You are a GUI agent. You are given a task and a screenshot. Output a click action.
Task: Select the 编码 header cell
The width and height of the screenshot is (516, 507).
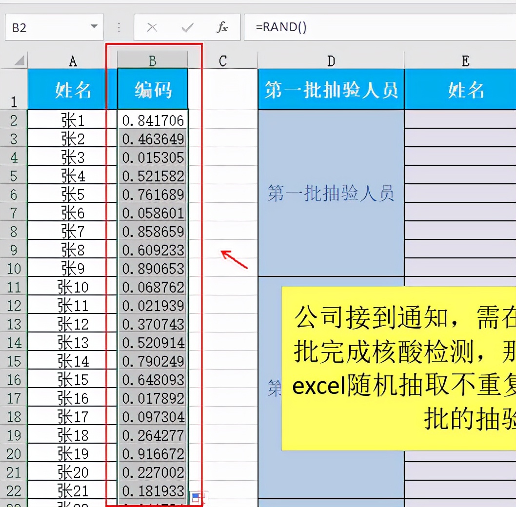coord(152,91)
